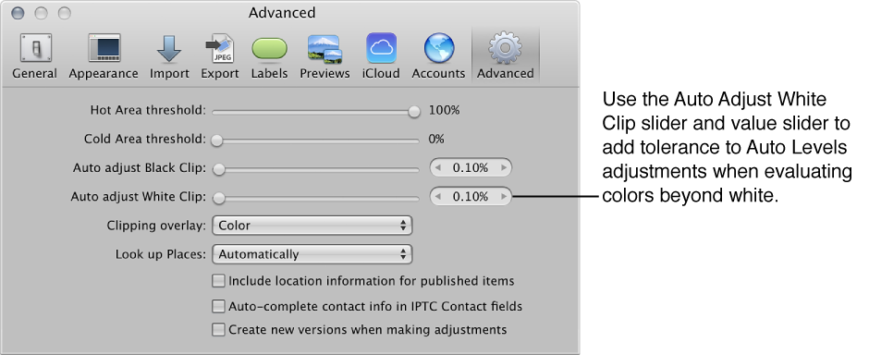Open the Appearance preferences pane

(x=104, y=56)
